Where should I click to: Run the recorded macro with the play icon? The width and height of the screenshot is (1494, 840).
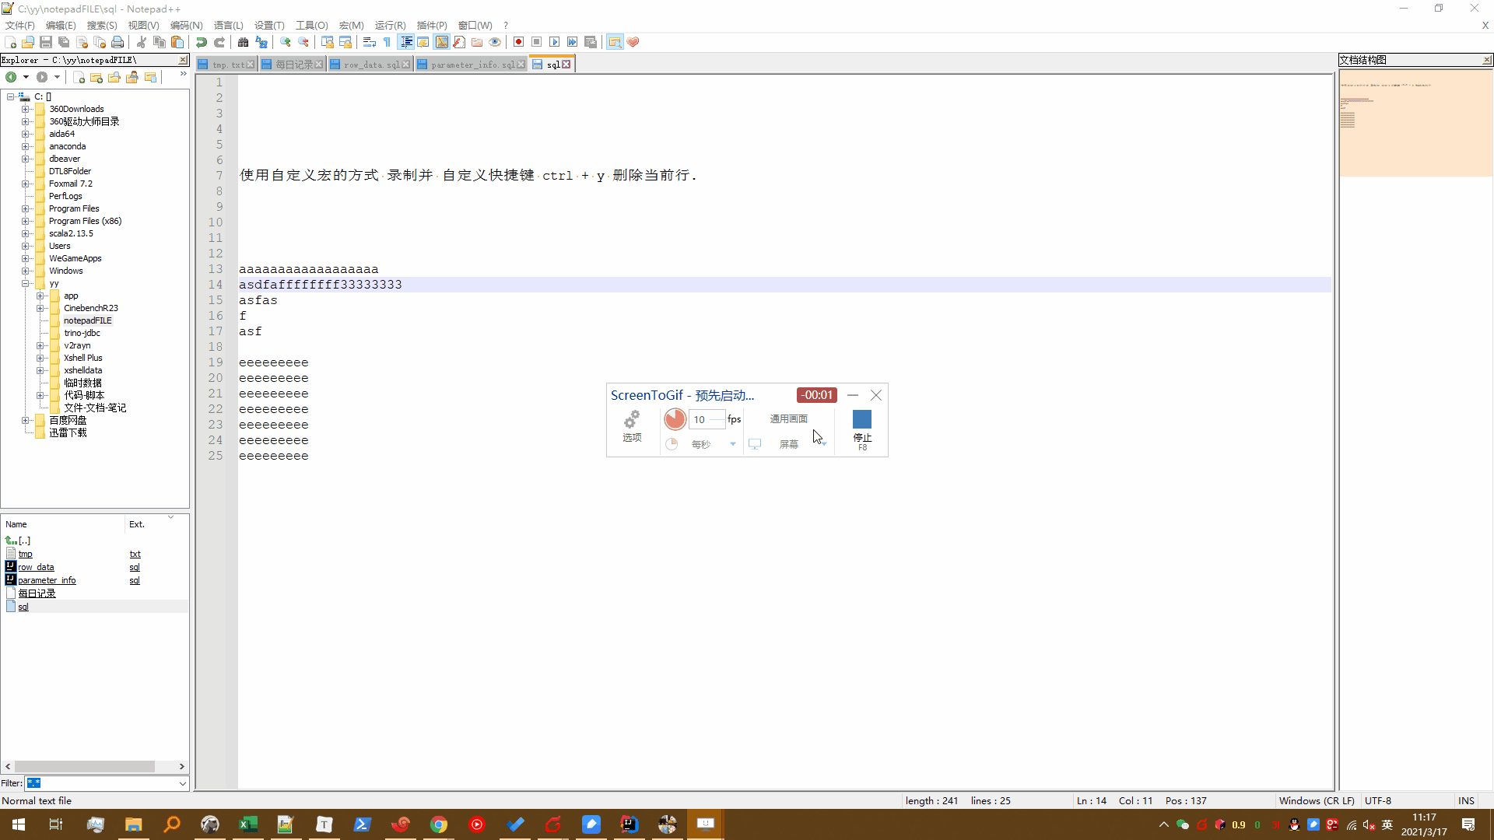pos(555,42)
